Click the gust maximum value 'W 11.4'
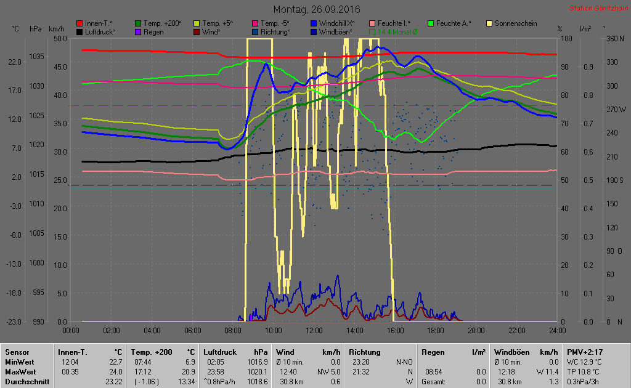The height and width of the screenshot is (388, 631). pos(547,373)
